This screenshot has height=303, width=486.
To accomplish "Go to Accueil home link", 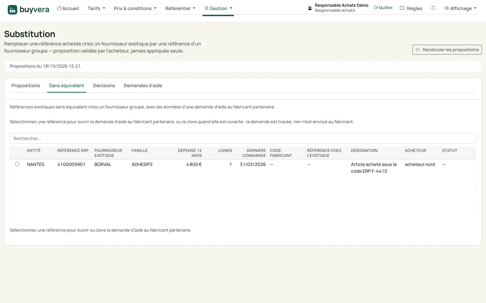I will click(68, 8).
